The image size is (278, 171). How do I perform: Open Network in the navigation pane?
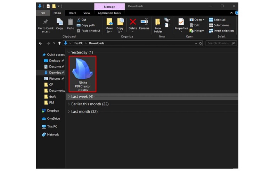50,135
